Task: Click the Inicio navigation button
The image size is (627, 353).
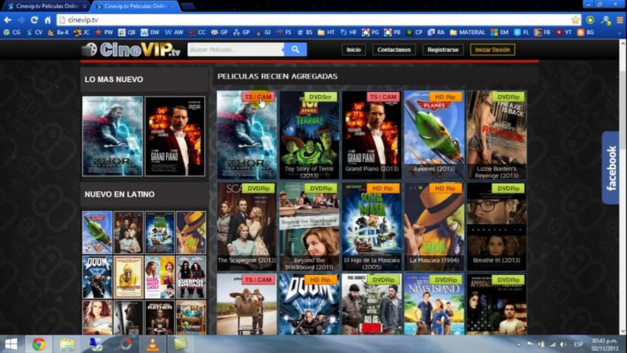Action: click(353, 50)
